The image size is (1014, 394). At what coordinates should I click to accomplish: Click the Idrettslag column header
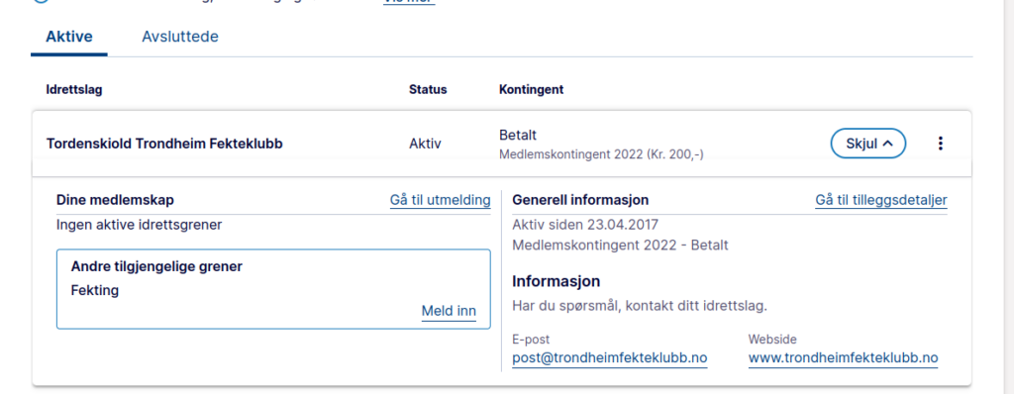coord(73,90)
